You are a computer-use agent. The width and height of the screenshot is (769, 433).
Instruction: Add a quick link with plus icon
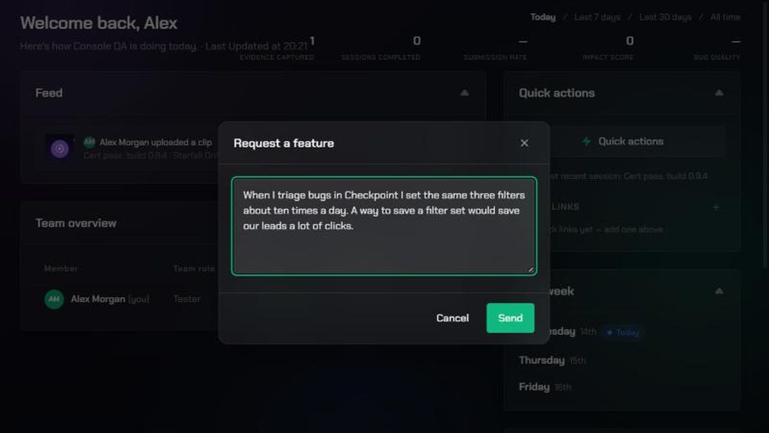(x=716, y=207)
